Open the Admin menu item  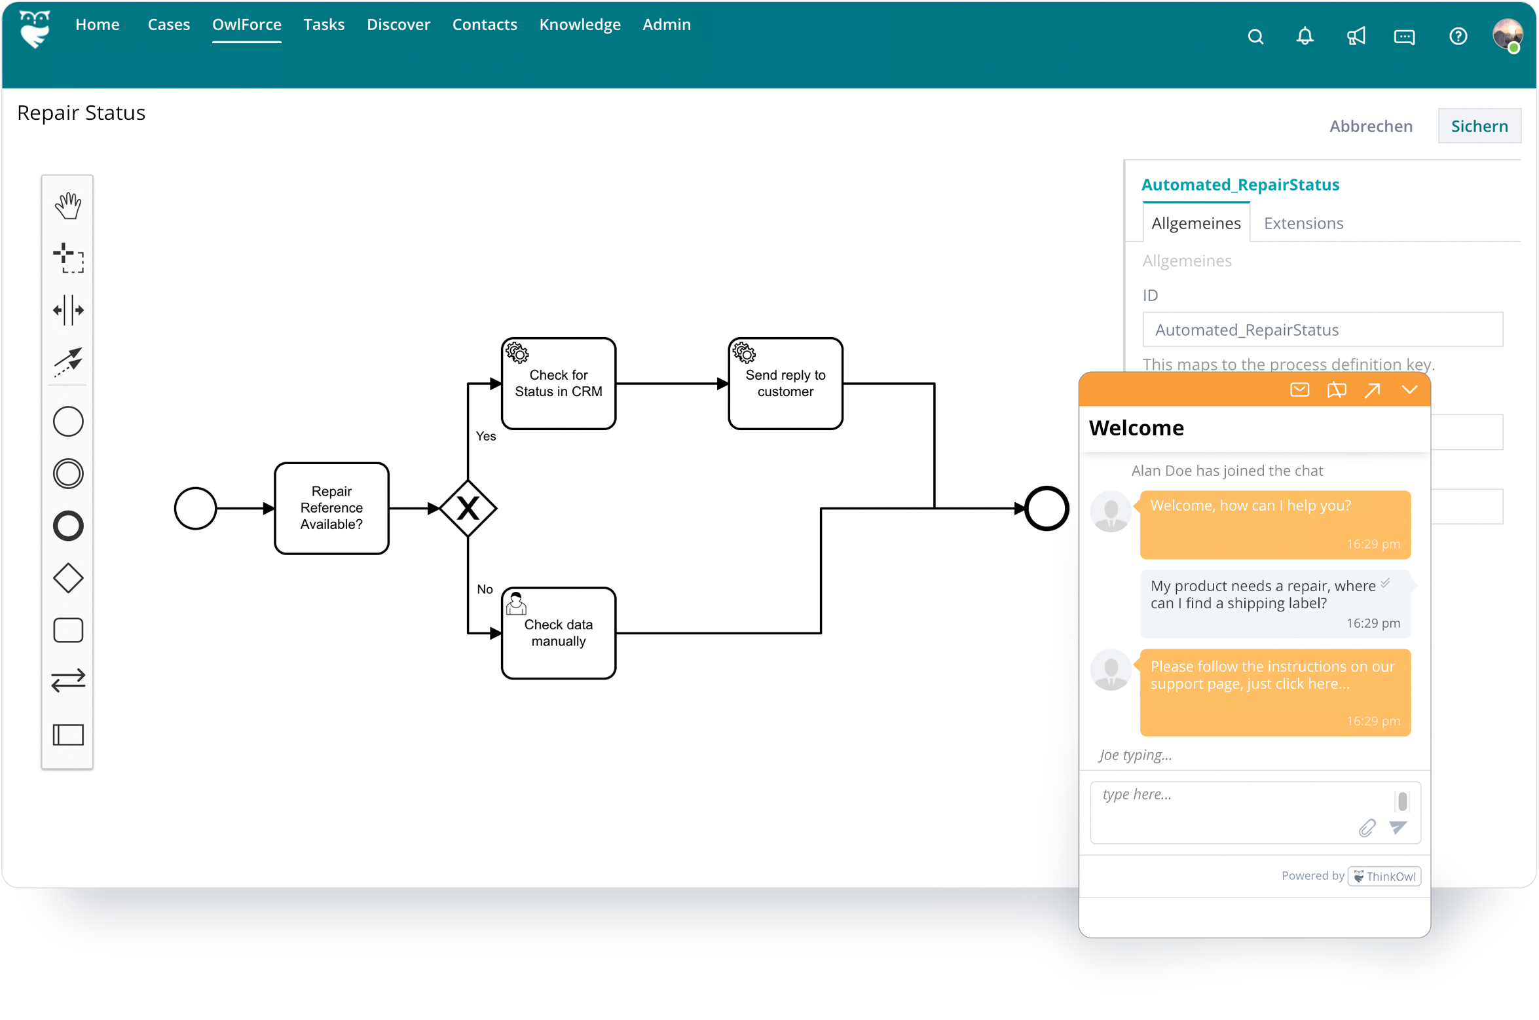click(x=667, y=24)
